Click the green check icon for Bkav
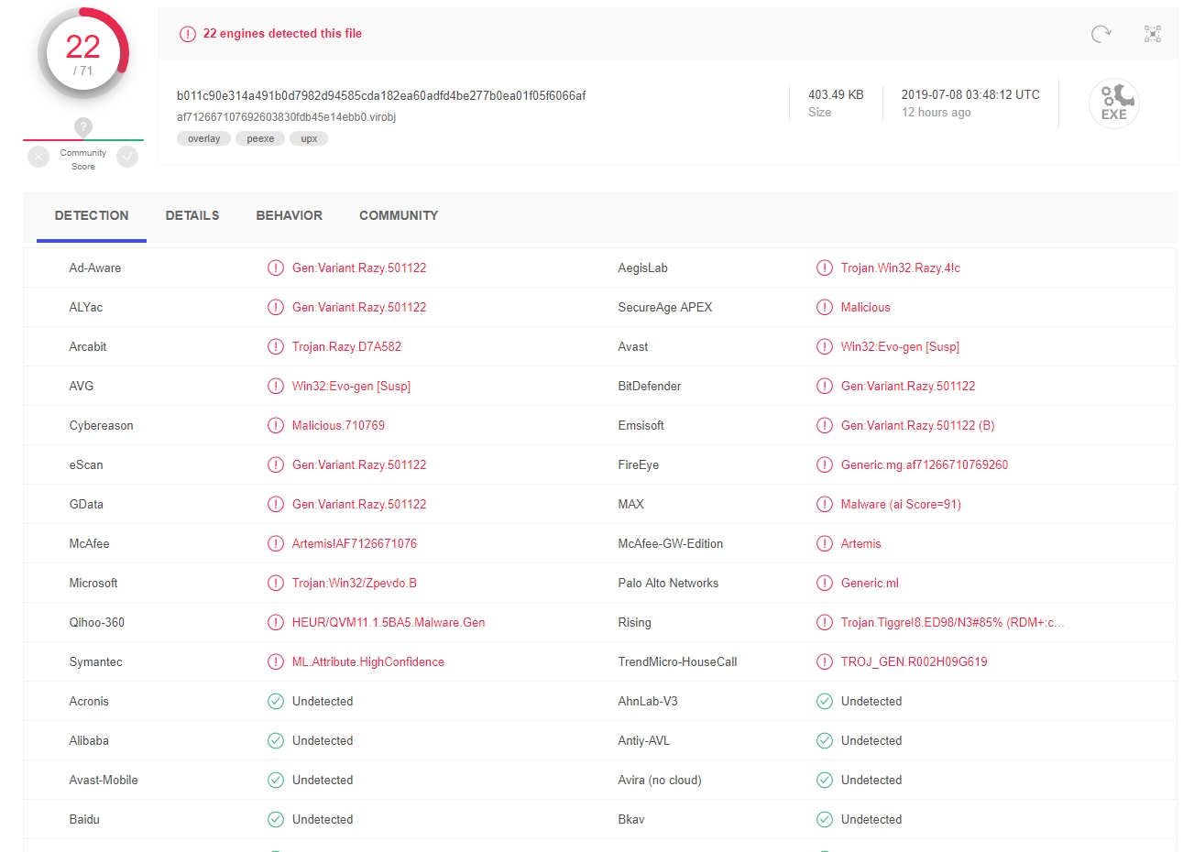 (825, 819)
